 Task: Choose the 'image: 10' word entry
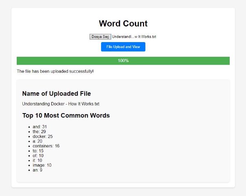click(x=42, y=165)
